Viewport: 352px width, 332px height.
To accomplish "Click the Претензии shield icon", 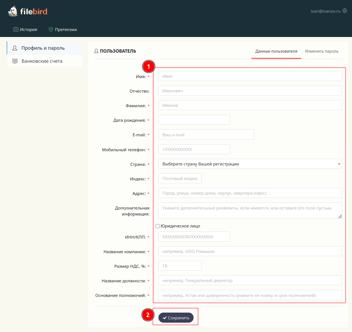I will pyautogui.click(x=51, y=30).
